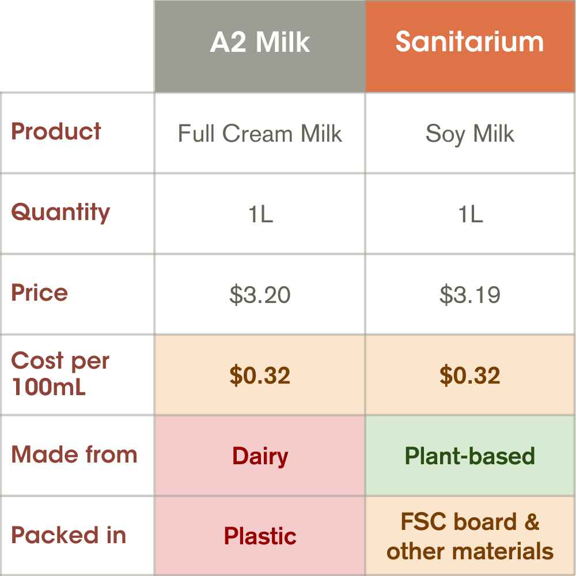Click the $3.20 price cell

pyautogui.click(x=260, y=295)
